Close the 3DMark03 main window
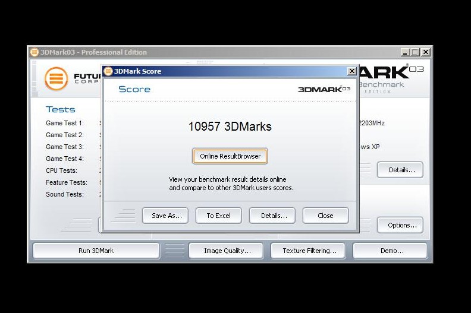This screenshot has width=471, height=313. click(x=425, y=52)
